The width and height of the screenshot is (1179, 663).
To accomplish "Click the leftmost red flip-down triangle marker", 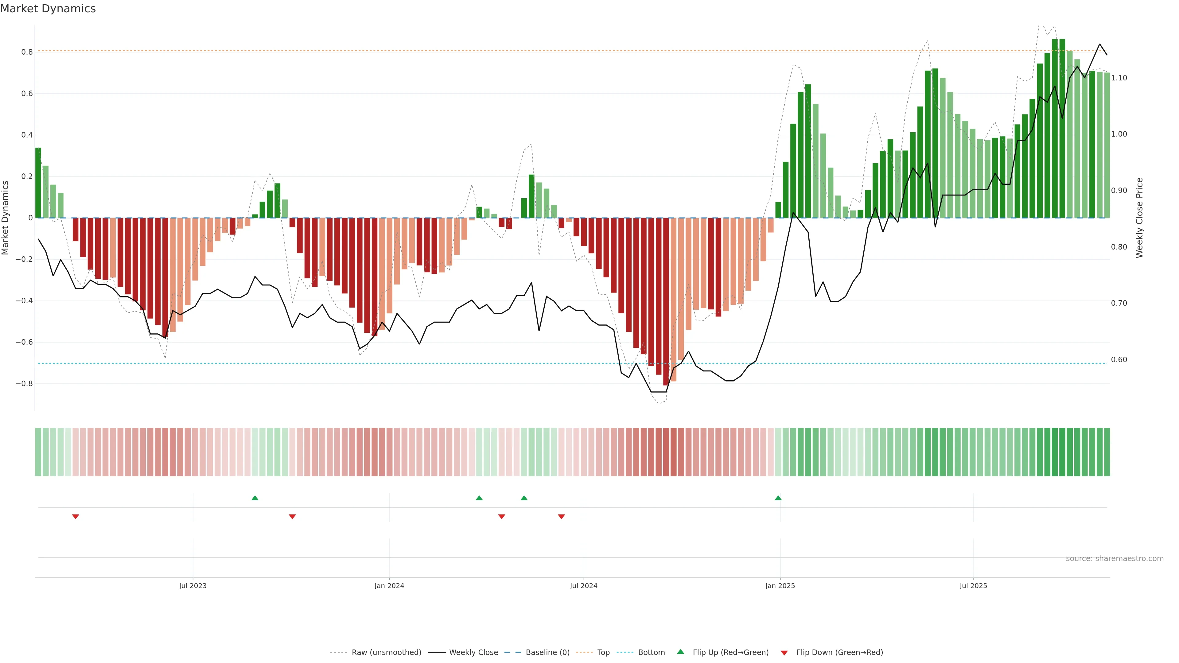I will [x=76, y=517].
